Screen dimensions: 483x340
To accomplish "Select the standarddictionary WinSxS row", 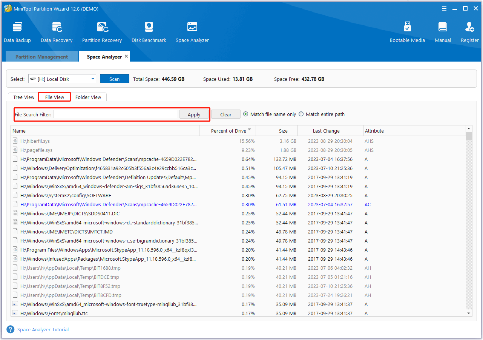I will click(x=238, y=223).
